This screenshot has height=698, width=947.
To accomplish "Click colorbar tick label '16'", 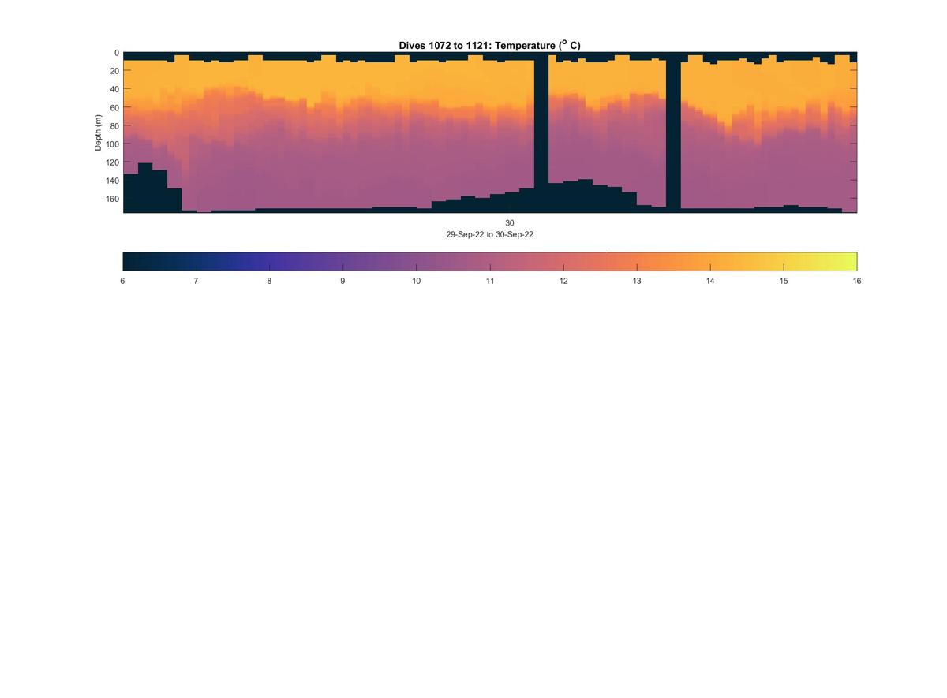I will pos(857,281).
